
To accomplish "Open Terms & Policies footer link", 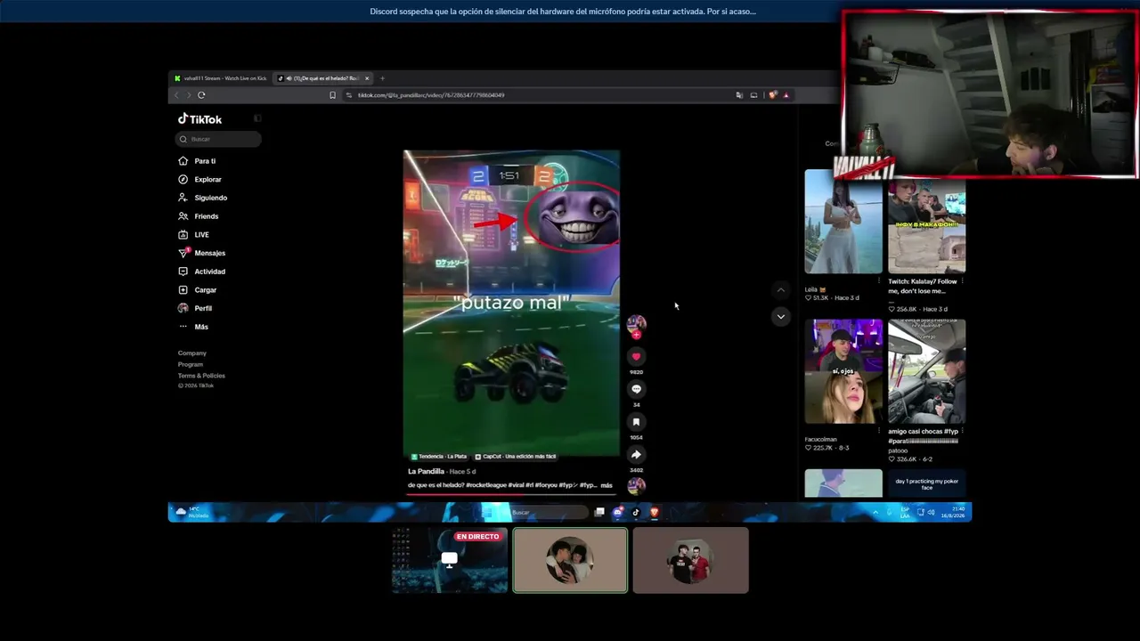I will tap(201, 376).
